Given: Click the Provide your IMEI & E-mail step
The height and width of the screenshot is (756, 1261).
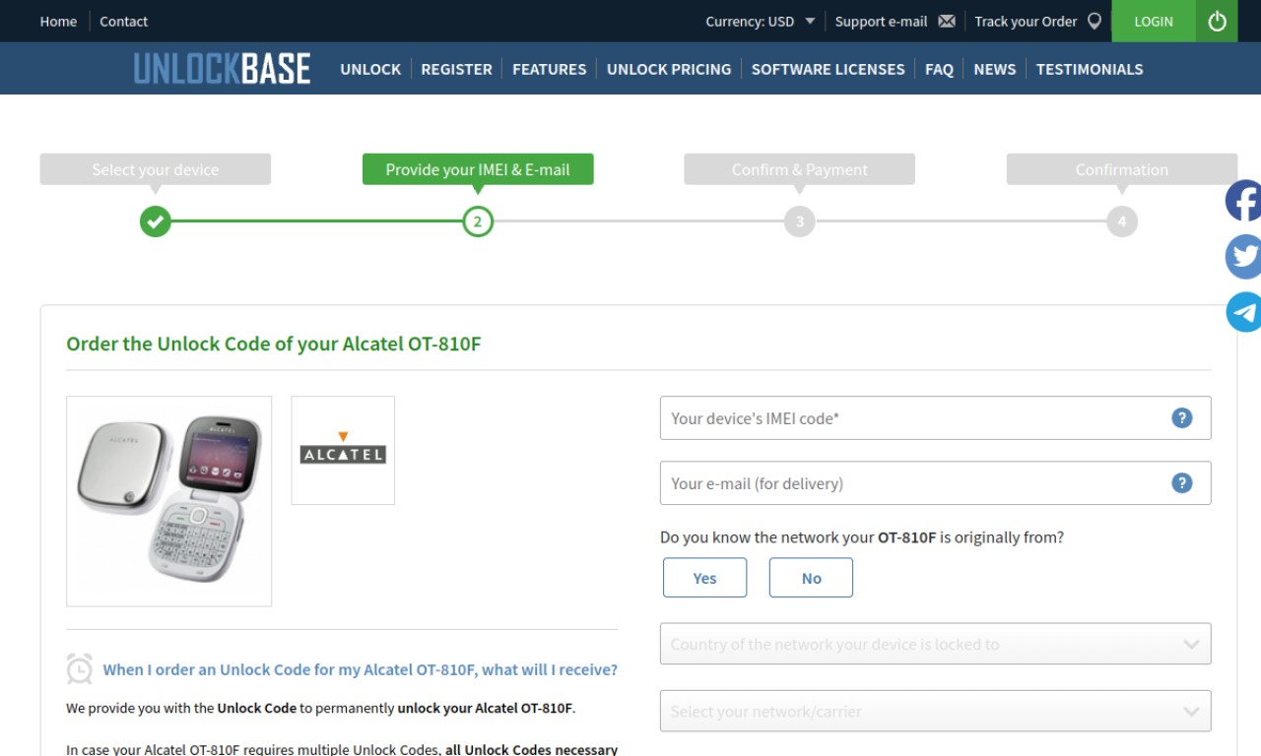Looking at the screenshot, I should [x=478, y=169].
